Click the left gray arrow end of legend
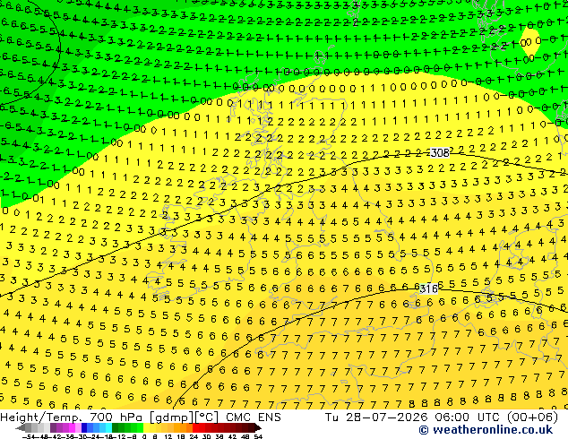Viewport: 568px width, 439px height. (x=21, y=428)
